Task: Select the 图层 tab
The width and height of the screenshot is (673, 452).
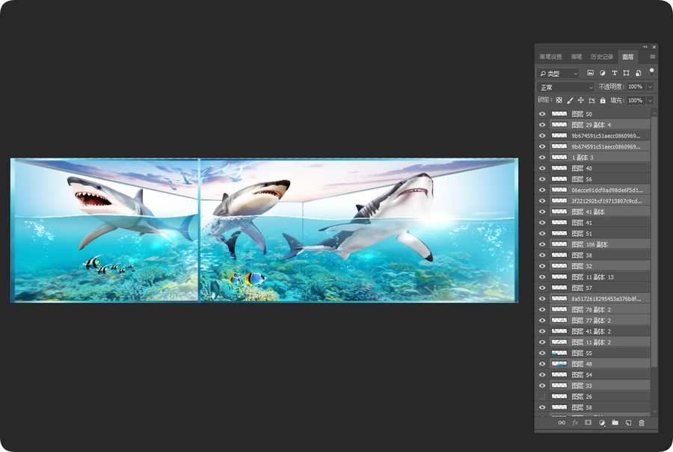Action: [x=628, y=57]
